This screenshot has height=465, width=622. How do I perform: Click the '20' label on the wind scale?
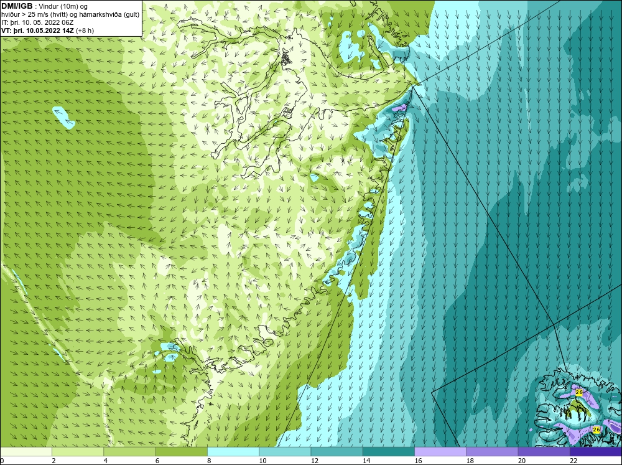[x=522, y=461]
